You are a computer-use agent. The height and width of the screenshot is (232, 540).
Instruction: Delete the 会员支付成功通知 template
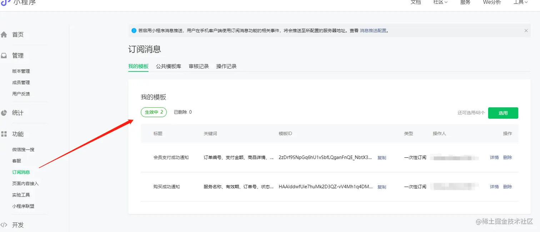pos(507,158)
